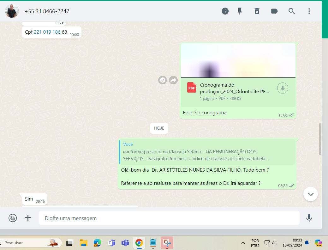Viewport: 328px width, 250px height.
Task: Forward the Cronograma PDF message
Action: tap(173, 80)
